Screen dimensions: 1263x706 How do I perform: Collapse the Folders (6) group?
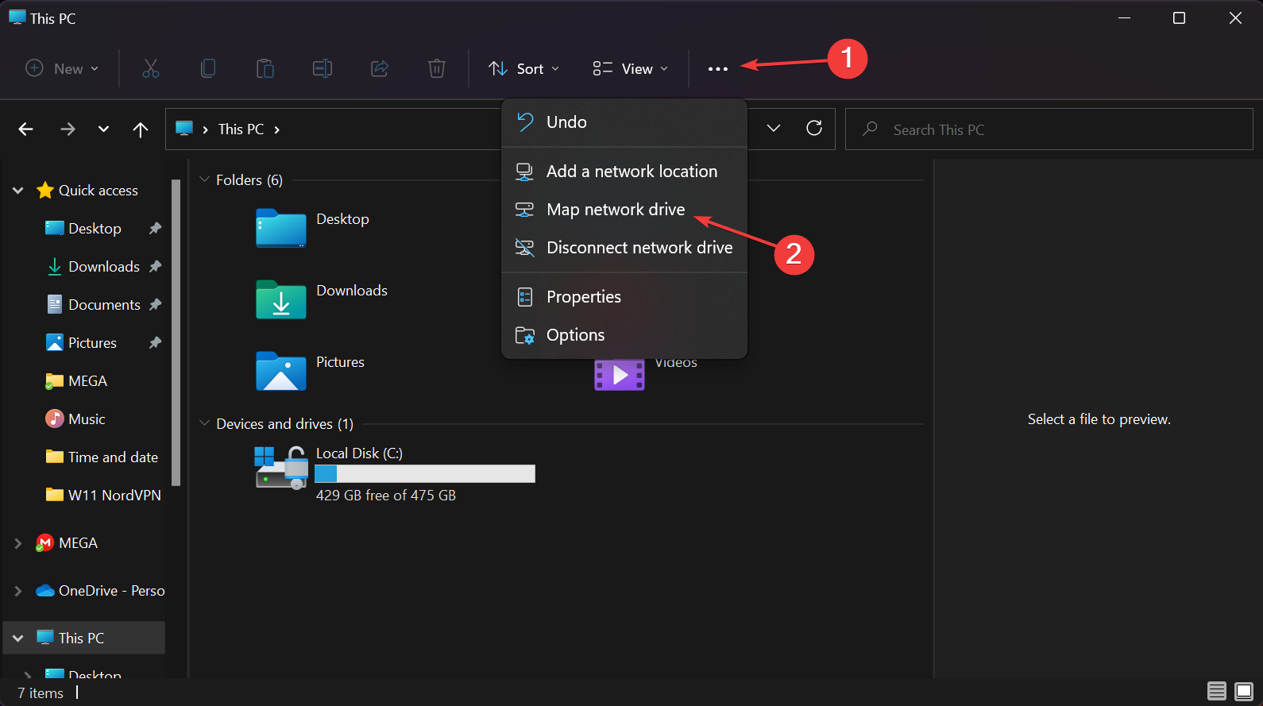coord(204,179)
